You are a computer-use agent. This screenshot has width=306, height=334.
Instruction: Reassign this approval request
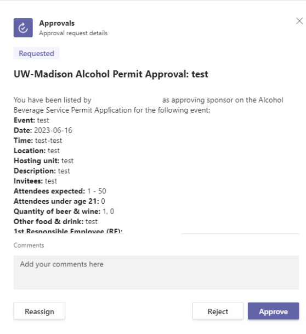[x=39, y=311]
